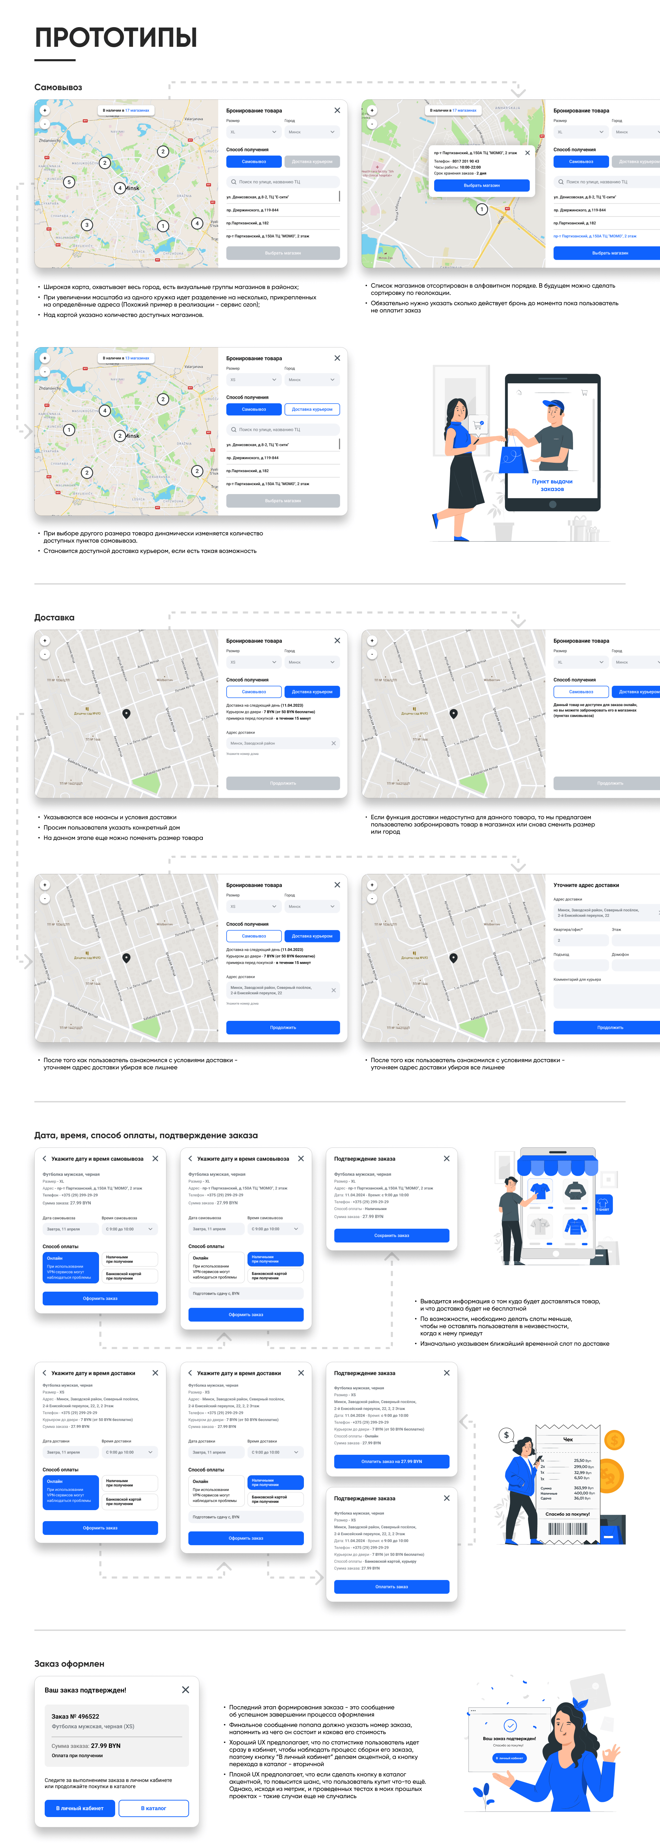Close confirmation dialog containing 'Сохранить заказ' button
Screen dimensions: 660x1848
pos(447,1158)
